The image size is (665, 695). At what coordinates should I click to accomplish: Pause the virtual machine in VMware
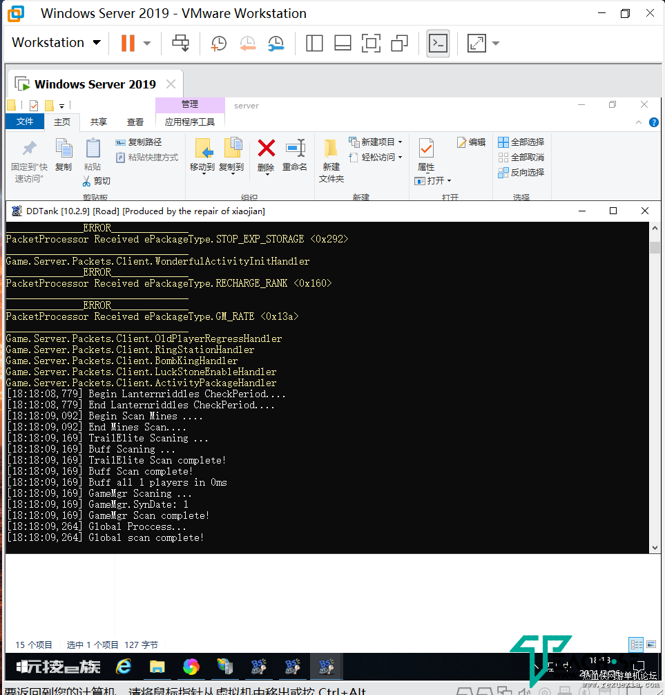[x=128, y=43]
